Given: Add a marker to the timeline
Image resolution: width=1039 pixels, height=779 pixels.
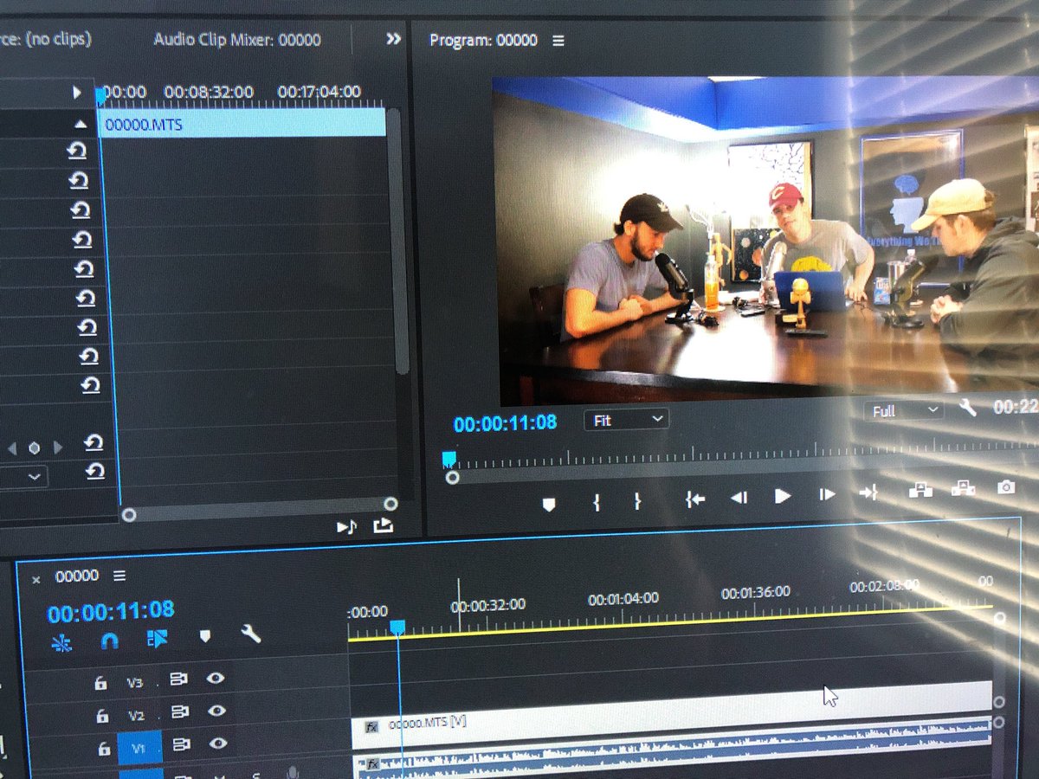Looking at the screenshot, I should 205,637.
